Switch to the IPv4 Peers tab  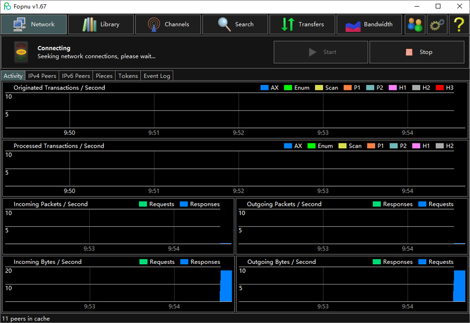(x=42, y=76)
